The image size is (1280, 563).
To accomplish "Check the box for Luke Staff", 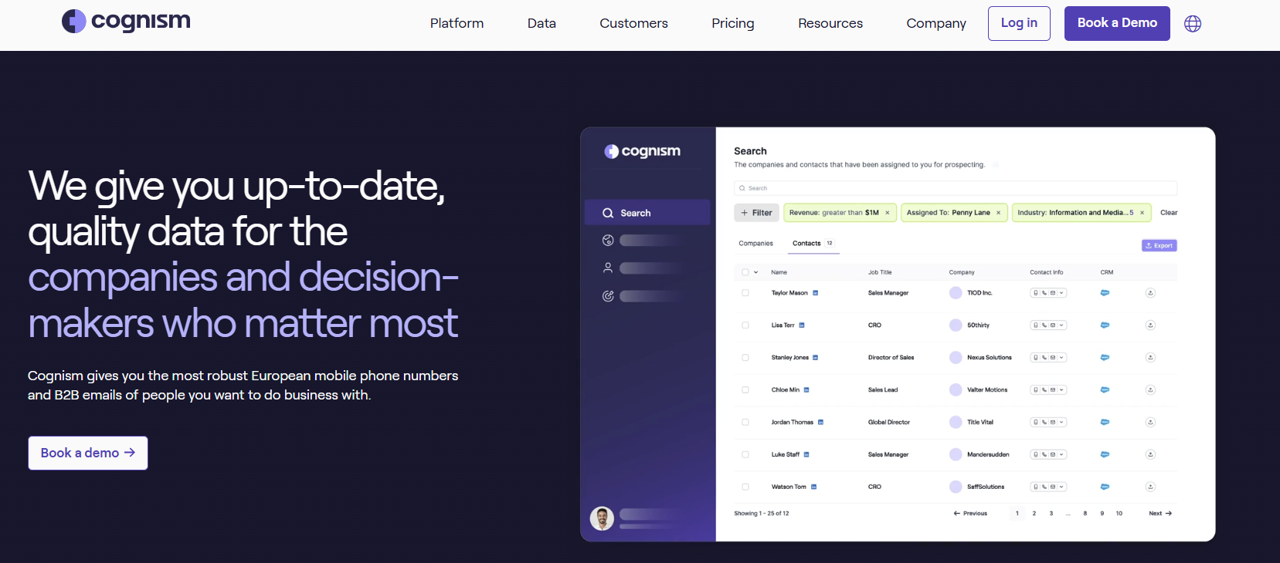I will [745, 455].
